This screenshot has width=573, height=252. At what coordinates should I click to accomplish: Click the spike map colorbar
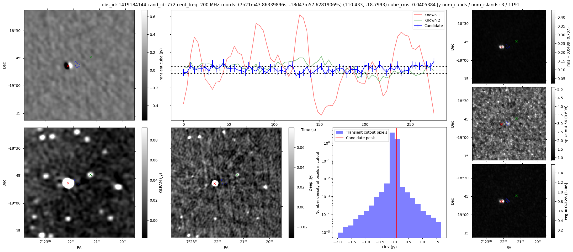tap(553, 124)
